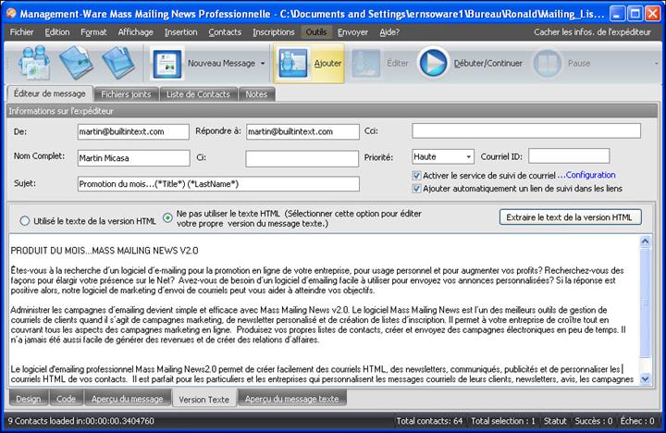Image resolution: width=666 pixels, height=433 pixels.
Task: Click the vertical scrollbar thumb
Action: (x=645, y=303)
